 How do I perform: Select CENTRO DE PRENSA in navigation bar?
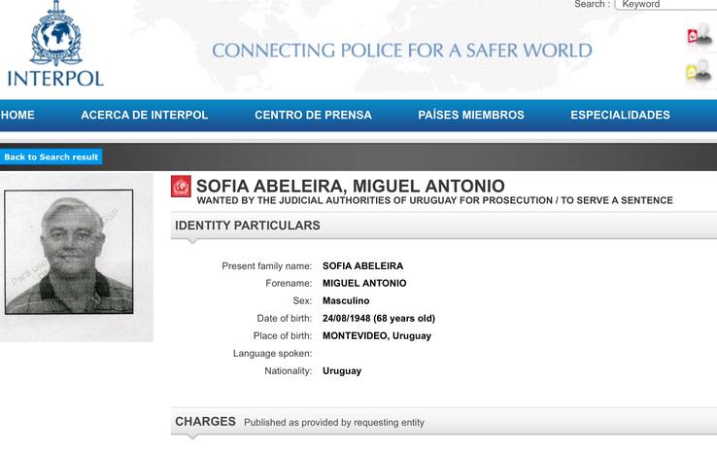pos(313,115)
